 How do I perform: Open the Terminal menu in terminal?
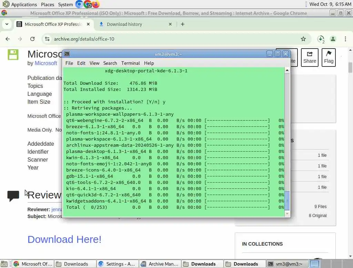[131, 63]
